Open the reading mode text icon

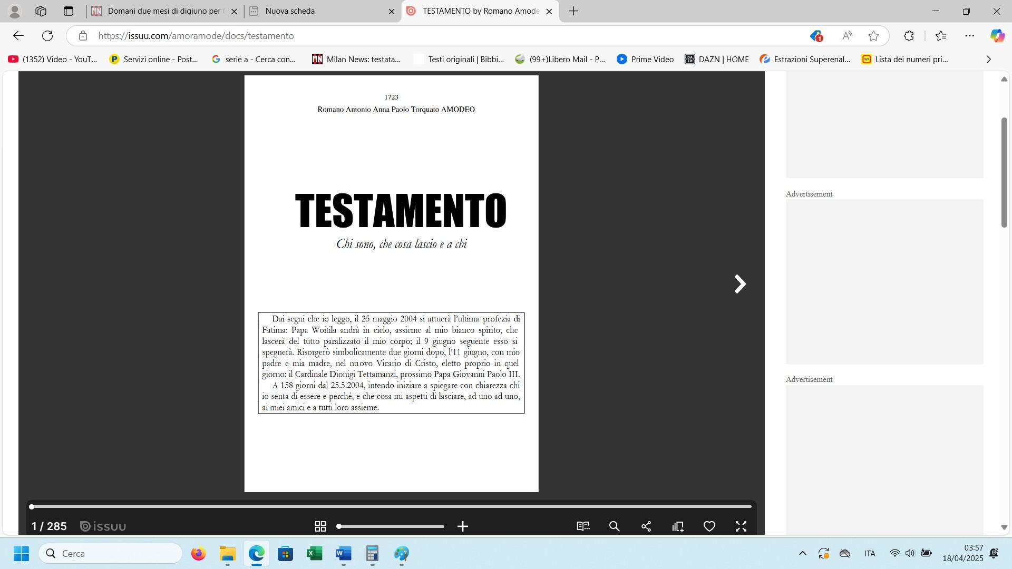click(x=583, y=526)
